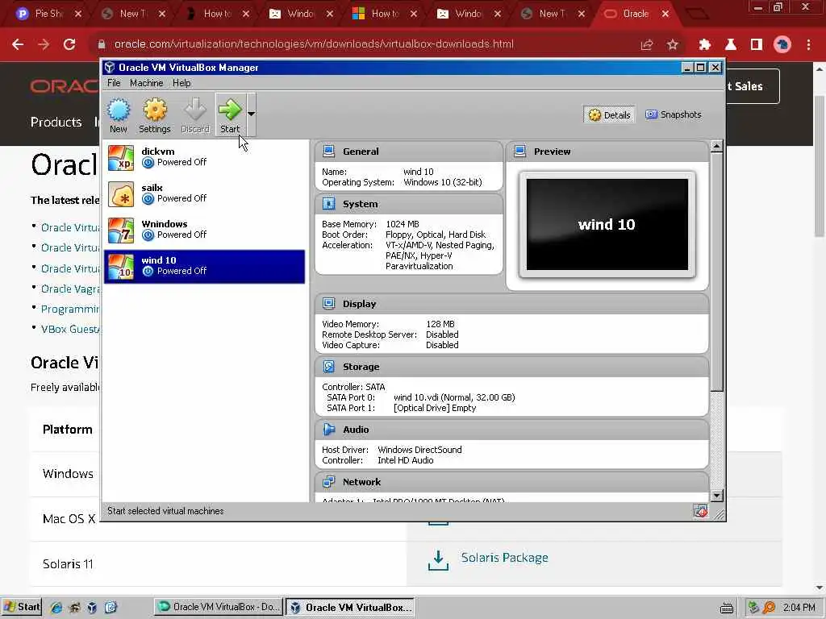The width and height of the screenshot is (826, 619).
Task: Open Products in the Oracle site navigation
Action: pos(56,123)
